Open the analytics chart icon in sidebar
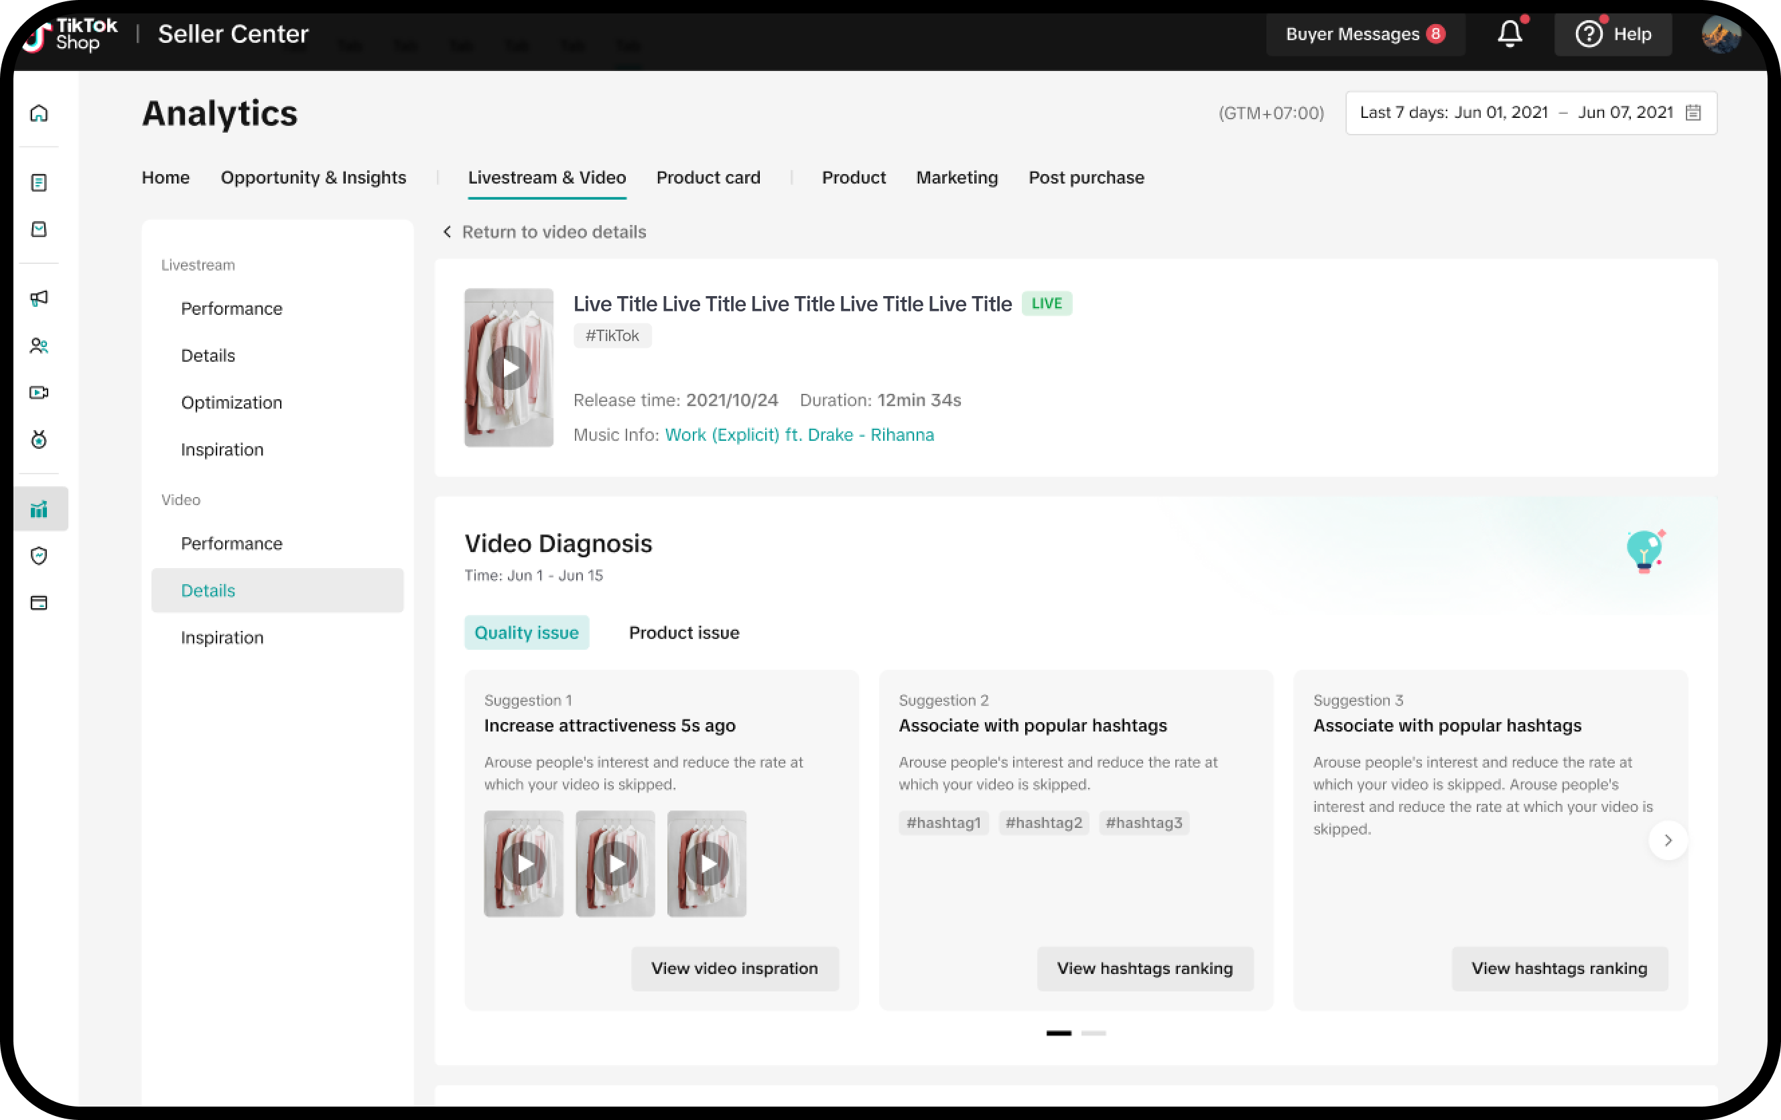Image resolution: width=1781 pixels, height=1120 pixels. (40, 509)
